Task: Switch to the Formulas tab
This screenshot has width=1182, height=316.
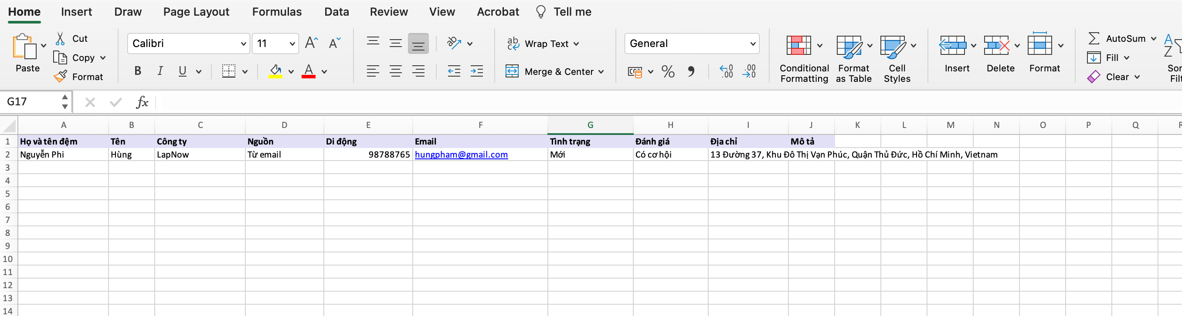Action: point(277,12)
